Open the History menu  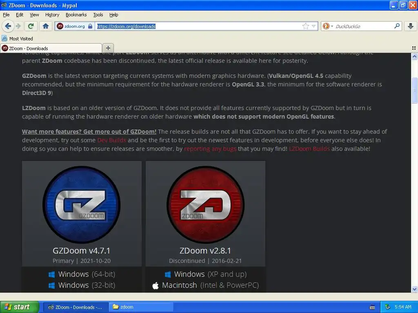tap(52, 15)
